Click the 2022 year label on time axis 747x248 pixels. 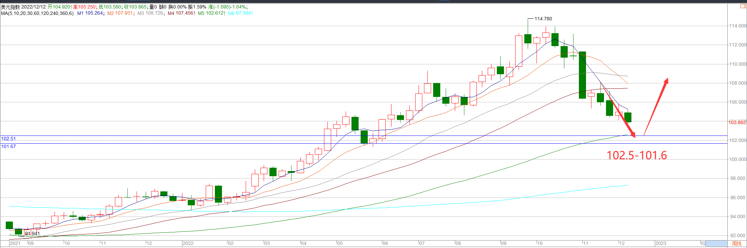tap(188, 243)
